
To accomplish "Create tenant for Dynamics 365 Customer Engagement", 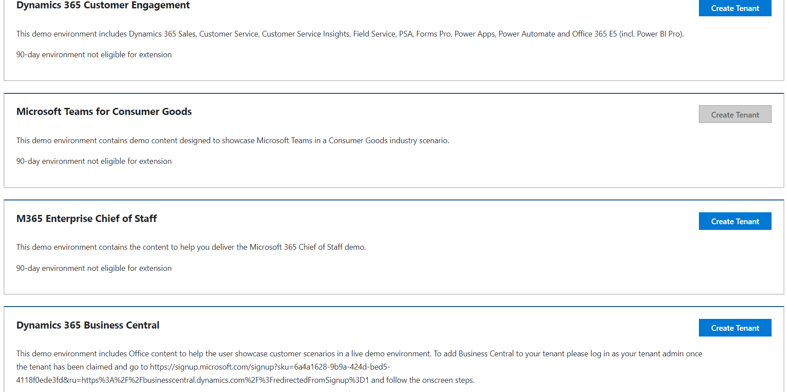I will pos(735,8).
